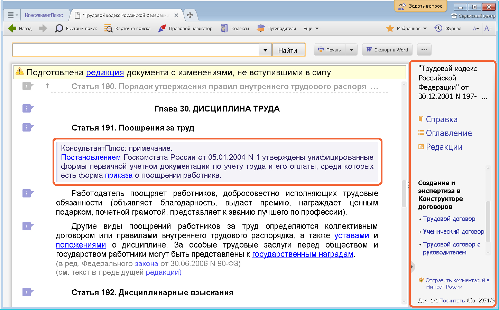Open the уставами hyperlink
499x310 pixels.
click(x=352, y=236)
